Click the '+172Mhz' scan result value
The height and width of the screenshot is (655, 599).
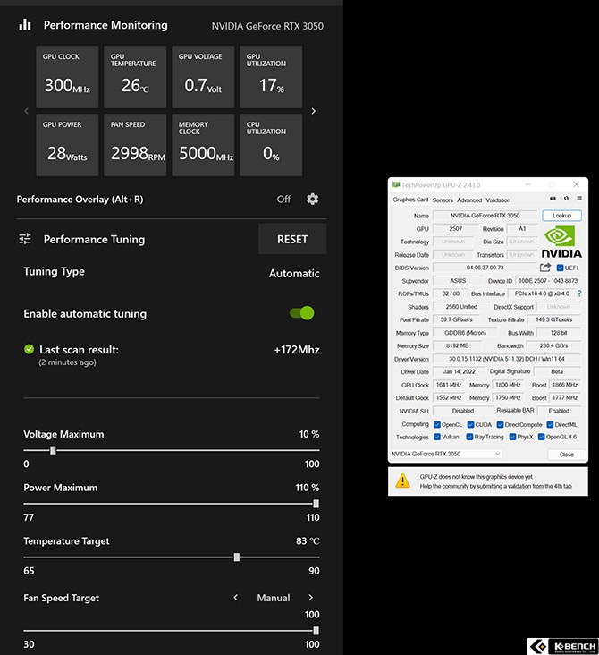[x=297, y=350]
